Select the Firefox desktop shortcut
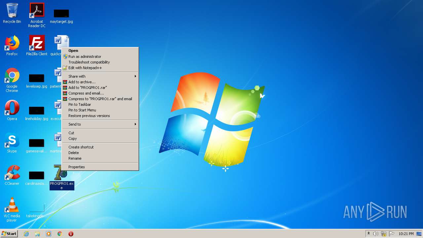This screenshot has width=423, height=238. point(12,46)
